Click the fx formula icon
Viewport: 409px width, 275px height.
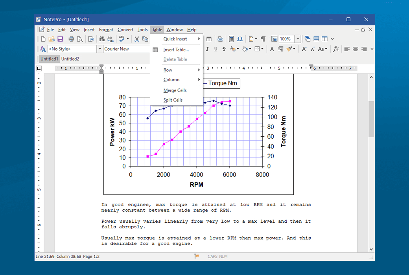point(336,49)
